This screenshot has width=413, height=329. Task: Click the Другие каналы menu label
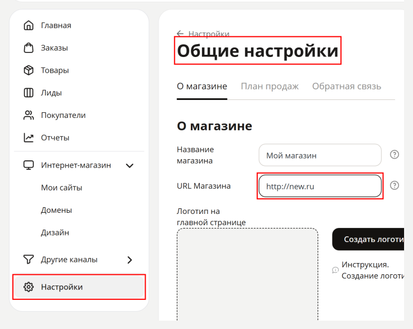69,260
